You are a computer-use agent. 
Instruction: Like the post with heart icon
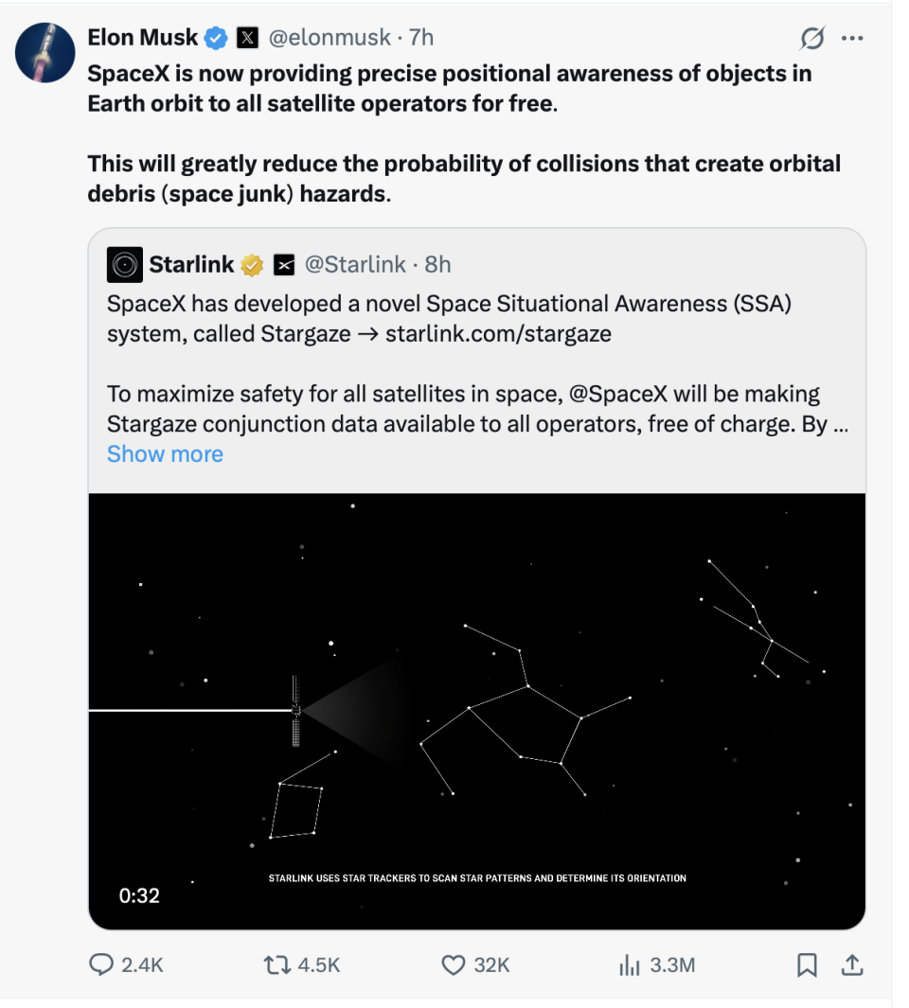click(x=454, y=964)
